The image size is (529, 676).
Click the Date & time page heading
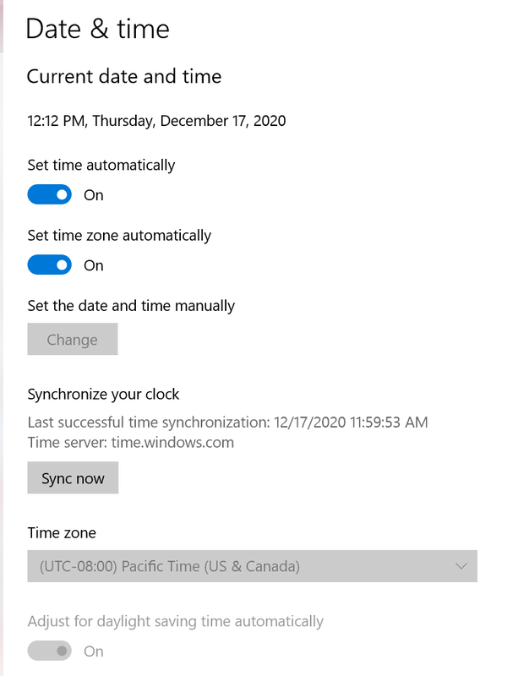click(98, 29)
